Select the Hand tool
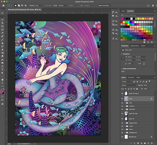Viewport: 157px width, 145px height. point(2,80)
